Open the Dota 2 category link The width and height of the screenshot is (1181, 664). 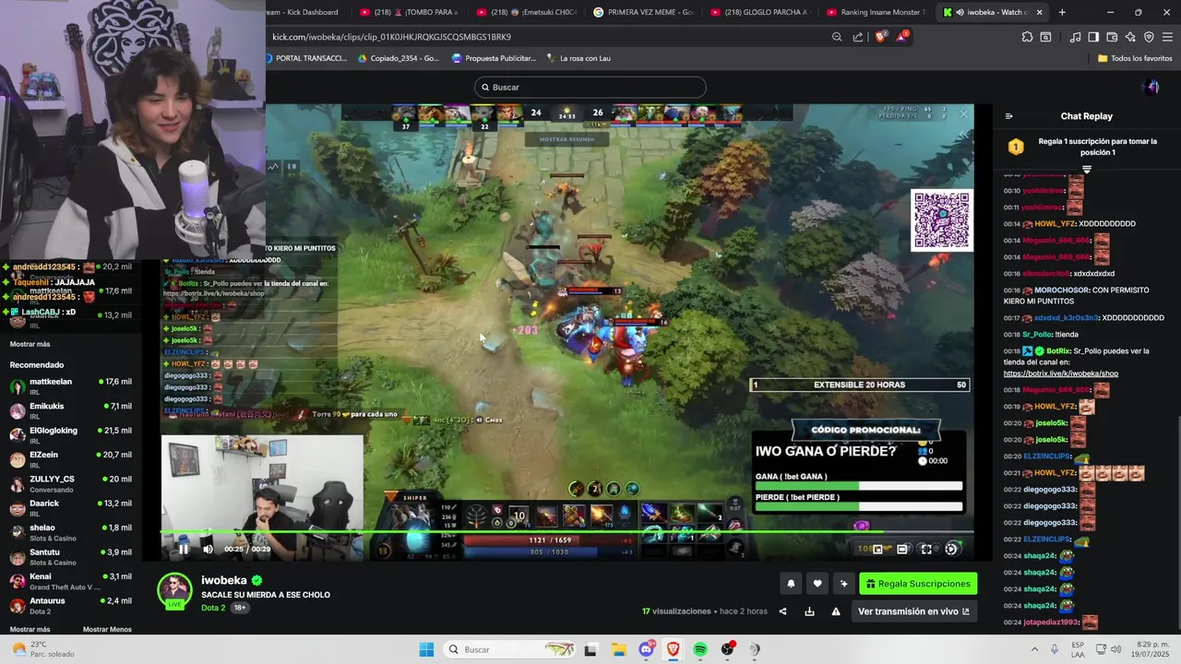point(213,608)
